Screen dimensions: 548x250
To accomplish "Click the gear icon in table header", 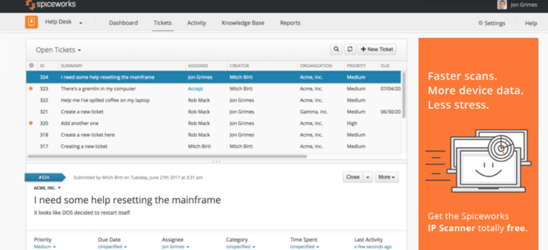I will click(31, 66).
